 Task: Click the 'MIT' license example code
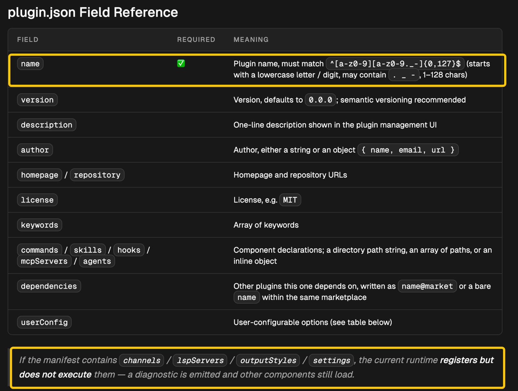290,200
